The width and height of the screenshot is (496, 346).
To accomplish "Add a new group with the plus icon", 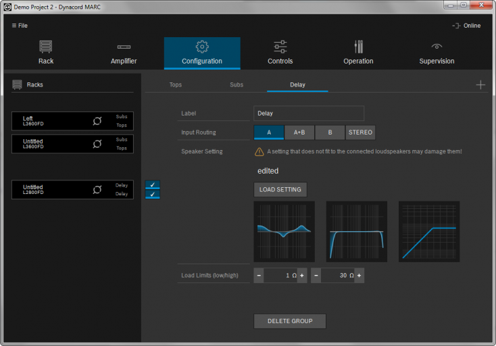I will pyautogui.click(x=480, y=84).
